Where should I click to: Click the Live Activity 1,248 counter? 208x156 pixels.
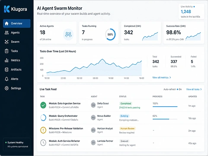point(186,12)
